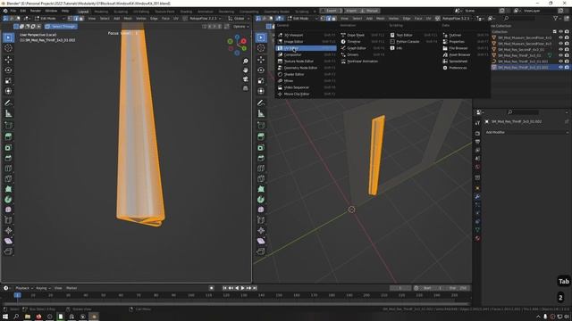
Task: Disable render camera for SM_Mod_Res_ThirdF_3x3_01 row
Action: [567, 55]
